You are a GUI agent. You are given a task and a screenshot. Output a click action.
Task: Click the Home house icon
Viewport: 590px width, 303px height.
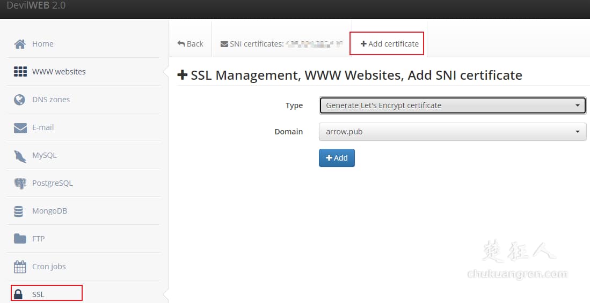click(20, 44)
